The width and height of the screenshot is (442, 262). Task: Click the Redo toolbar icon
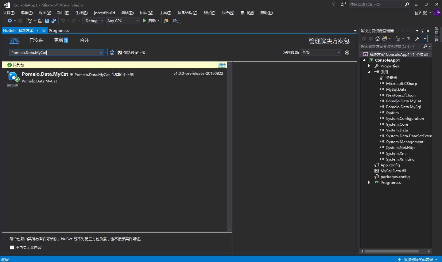pyautogui.click(x=74, y=21)
